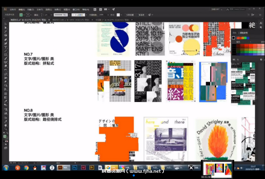Image resolution: width=265 pixels, height=179 pixels.
Task: Select the Lasso tool
Action: pos(6,35)
